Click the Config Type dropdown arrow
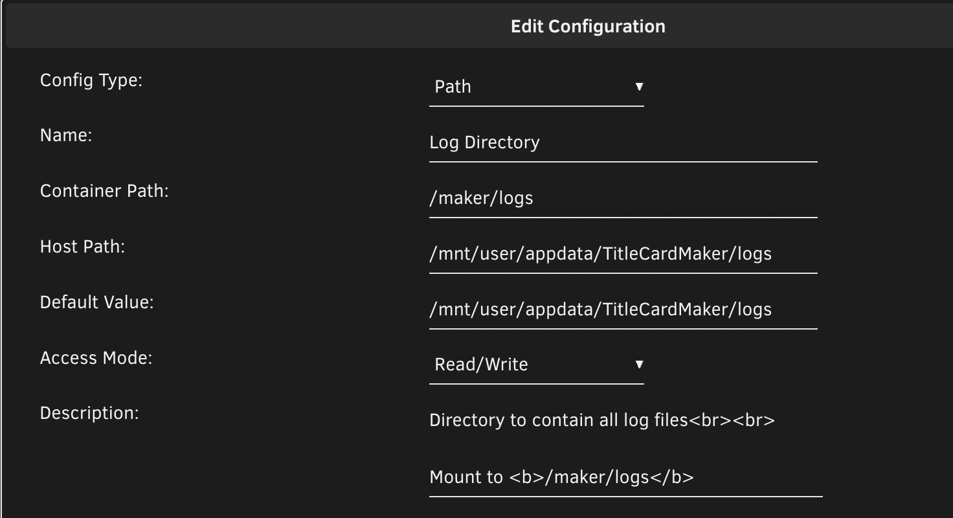Screen dimensions: 953x518 point(640,85)
